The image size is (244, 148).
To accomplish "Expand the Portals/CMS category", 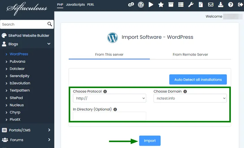I will click(27, 130).
